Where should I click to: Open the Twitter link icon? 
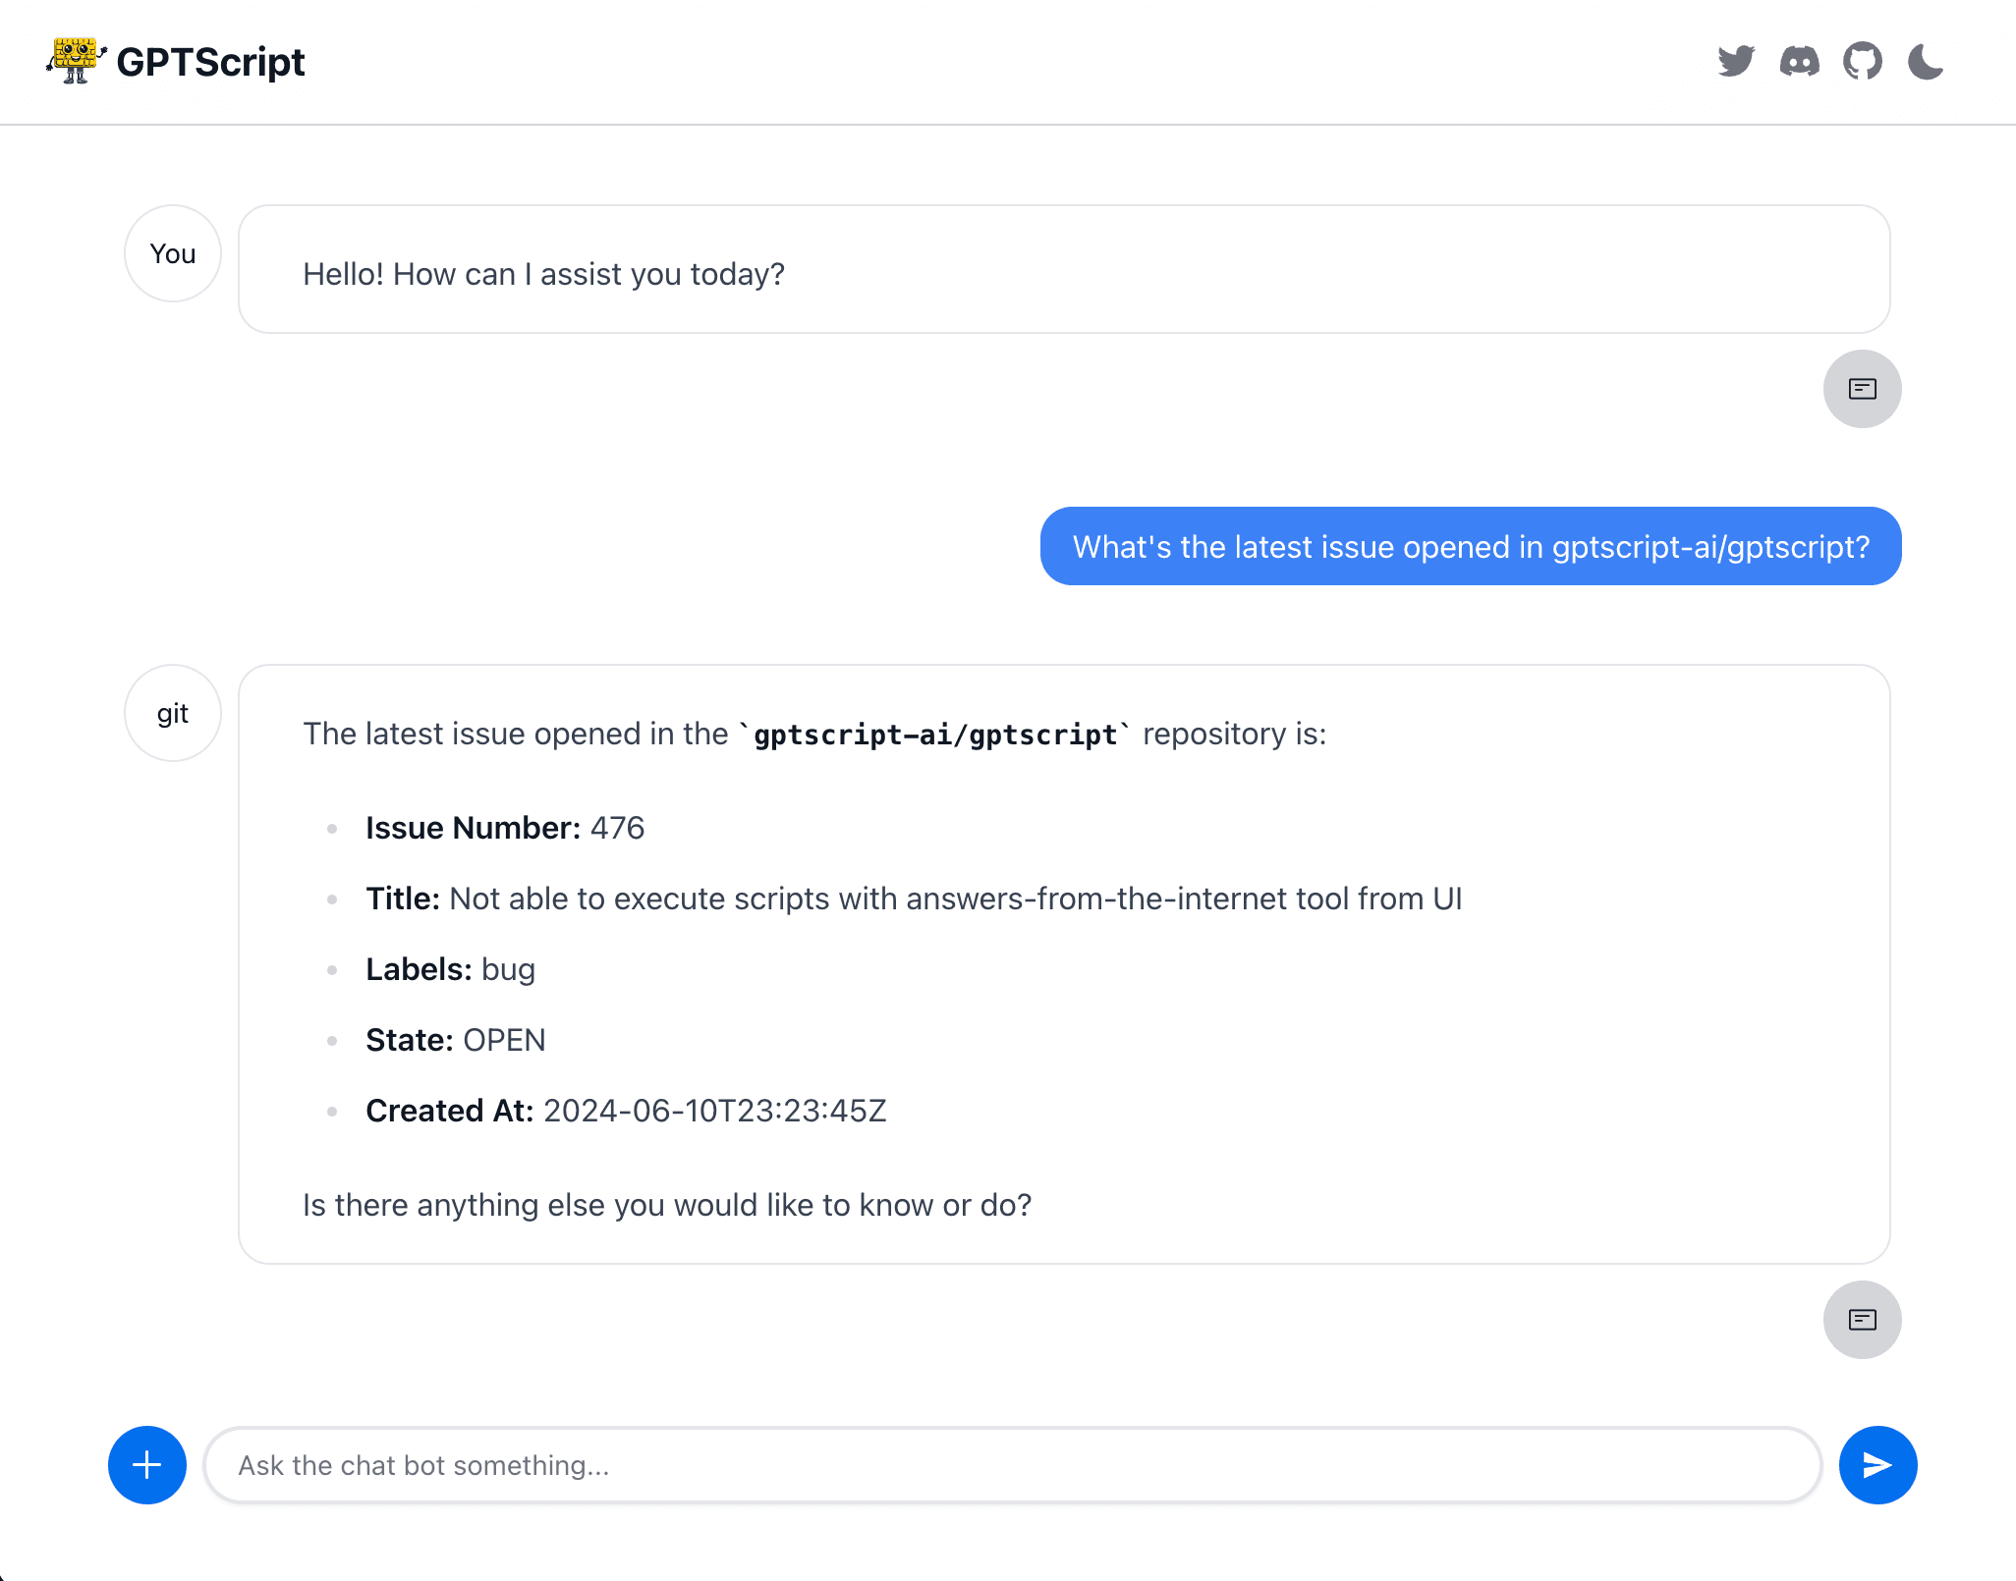point(1736,62)
